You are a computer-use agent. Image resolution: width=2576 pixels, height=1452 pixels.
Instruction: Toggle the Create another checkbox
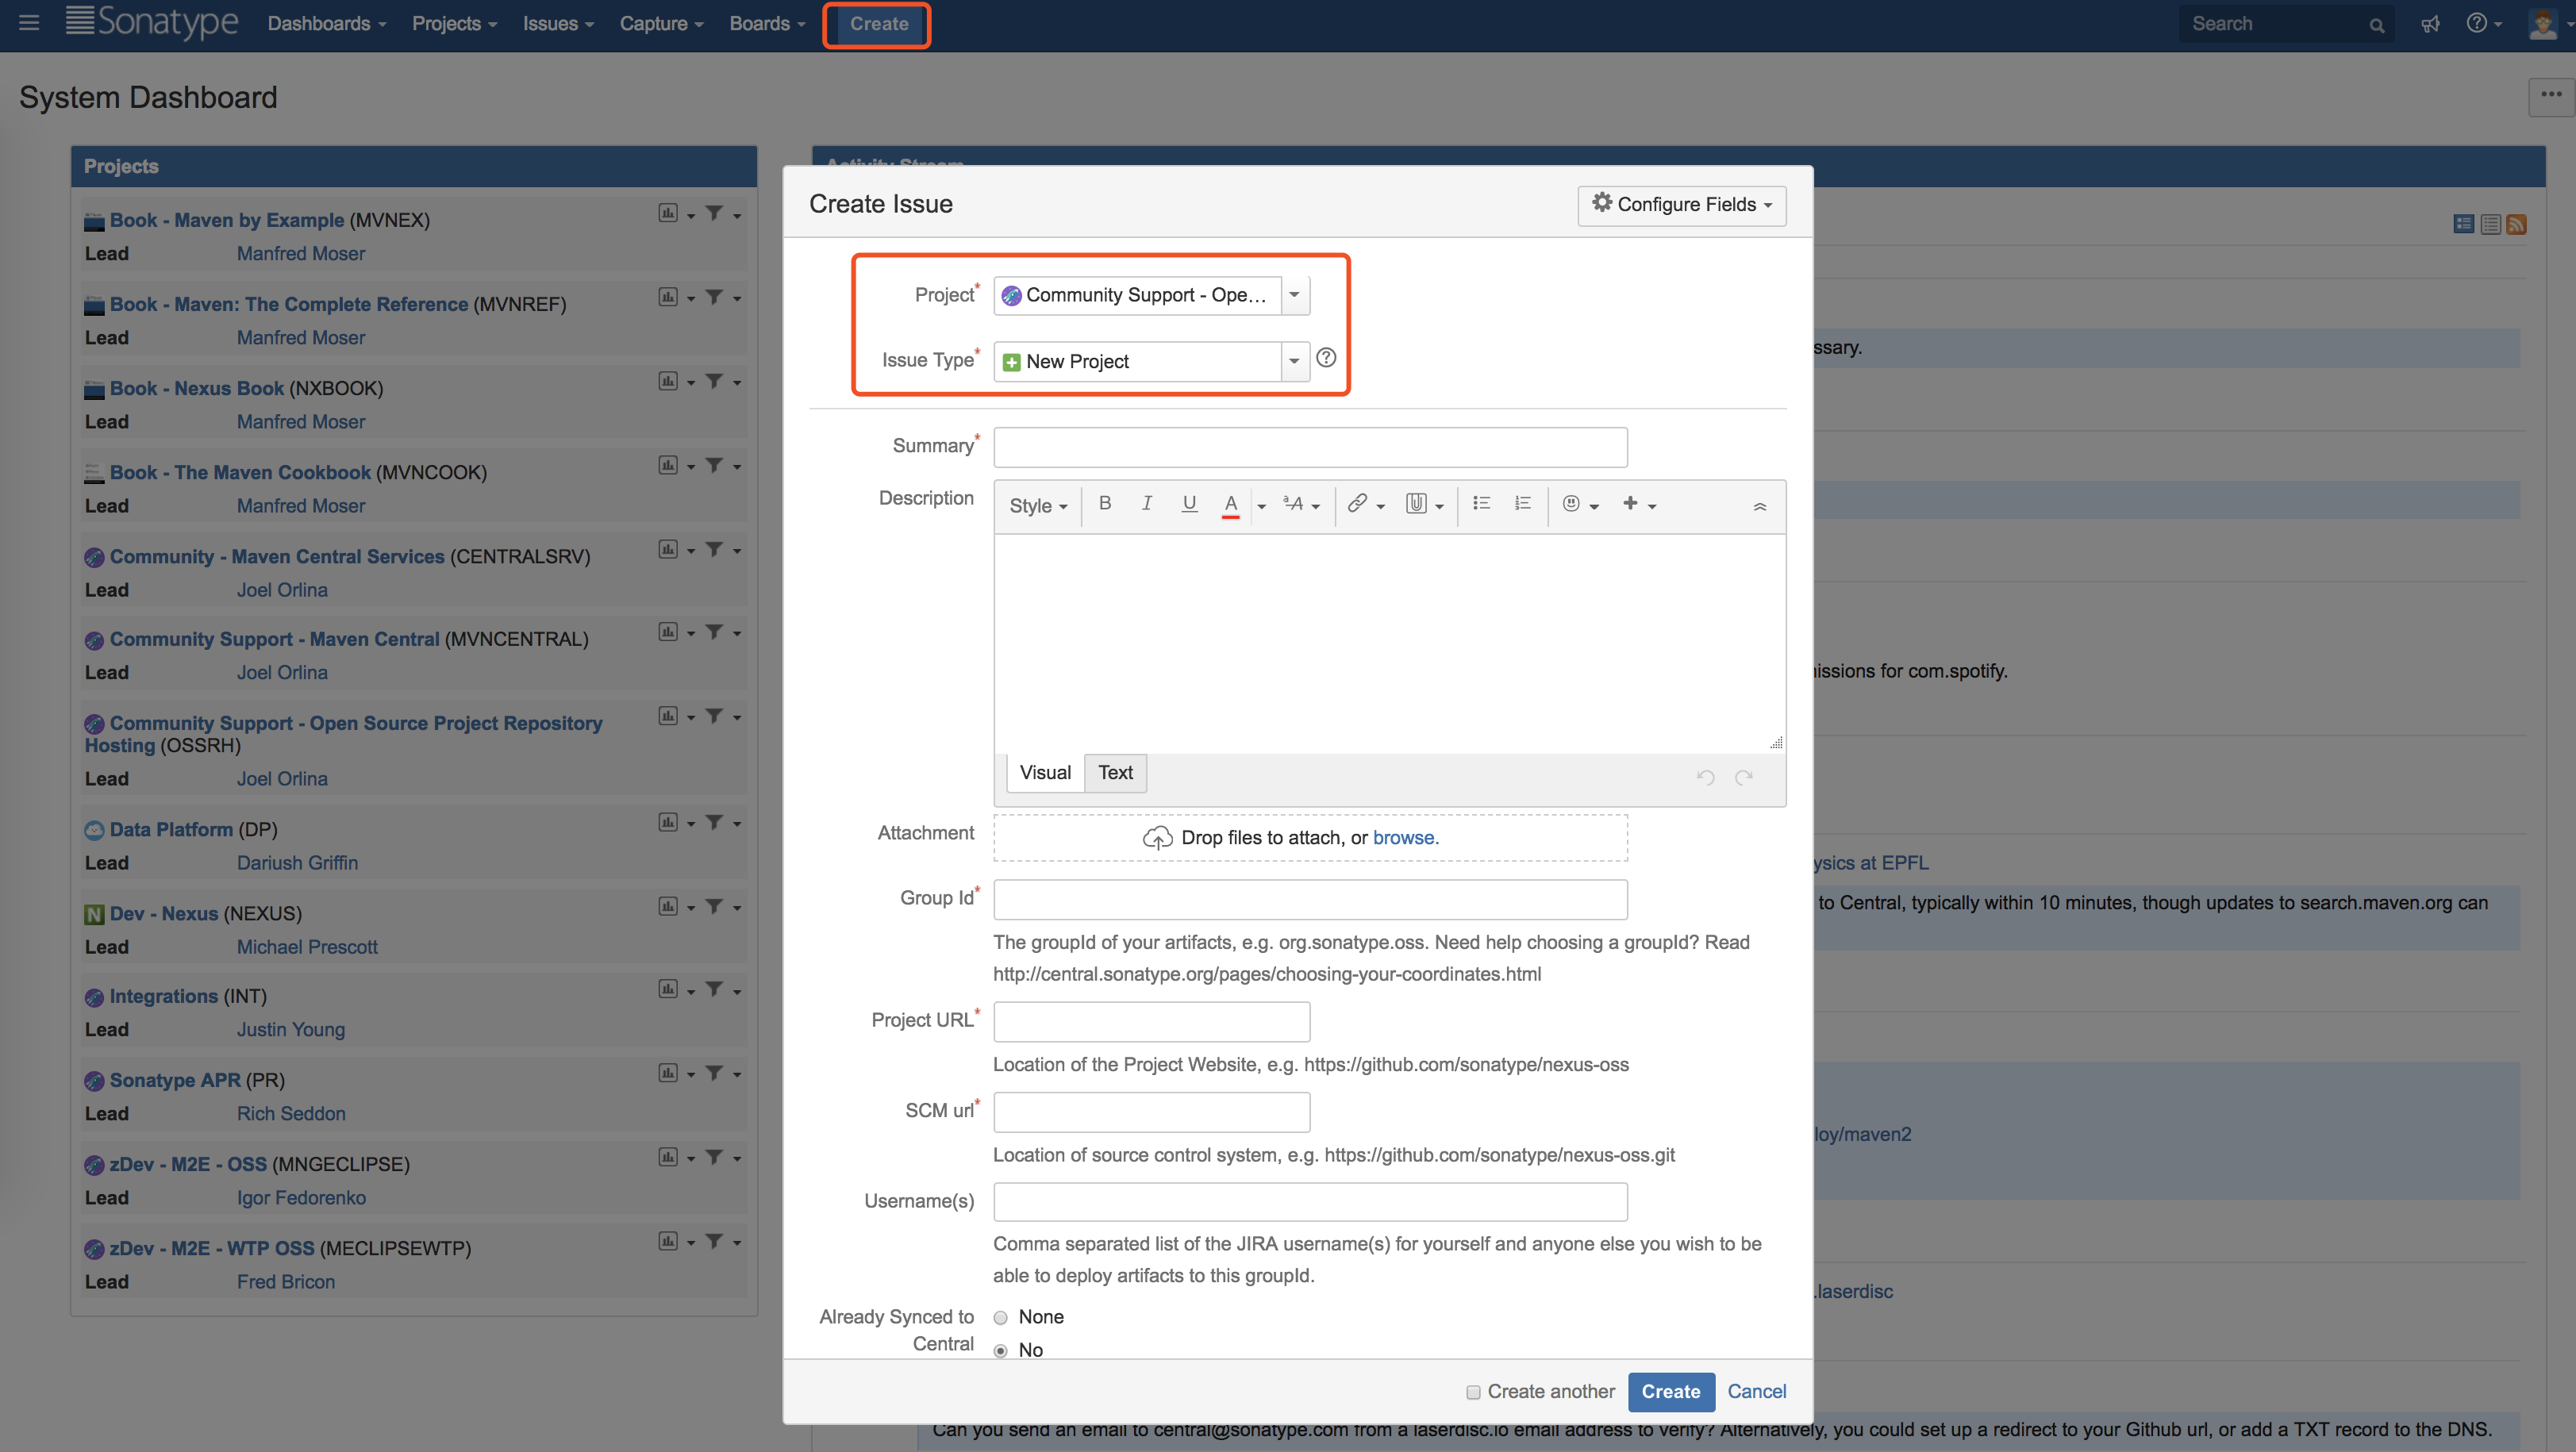1473,1392
